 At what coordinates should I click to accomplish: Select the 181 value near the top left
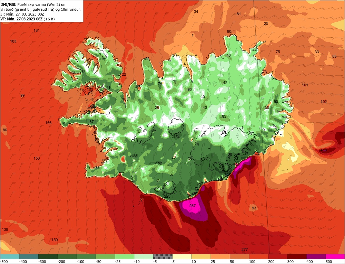(x=37, y=30)
